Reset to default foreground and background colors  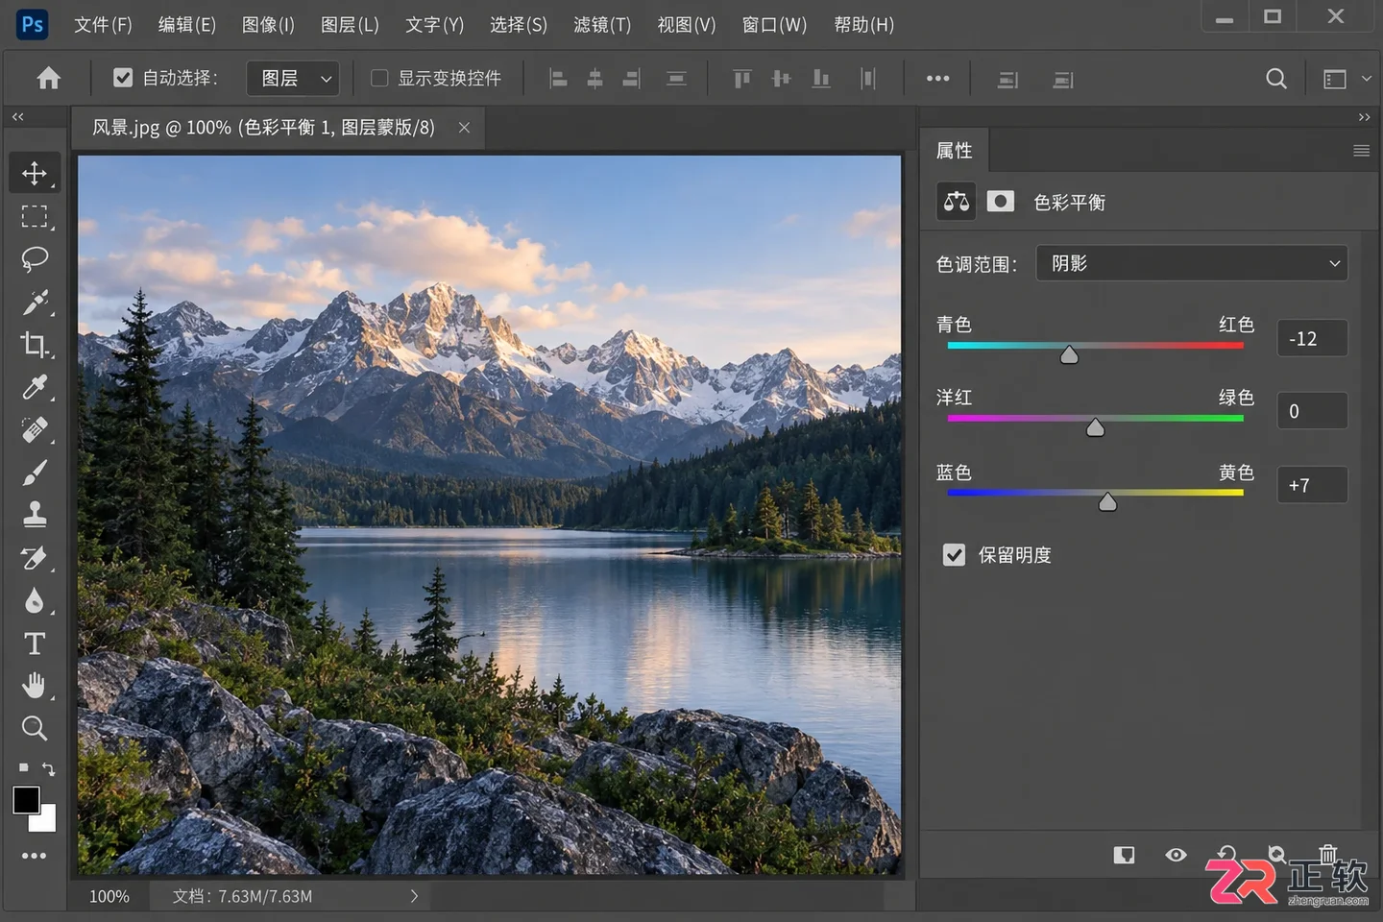23,767
